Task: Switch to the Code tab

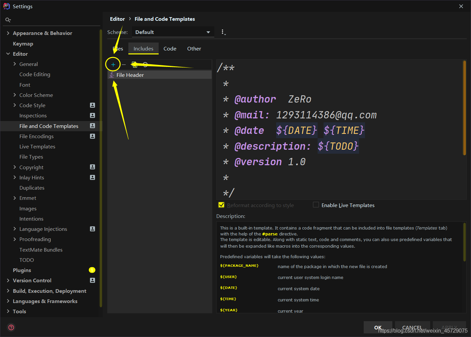Action: coord(170,48)
